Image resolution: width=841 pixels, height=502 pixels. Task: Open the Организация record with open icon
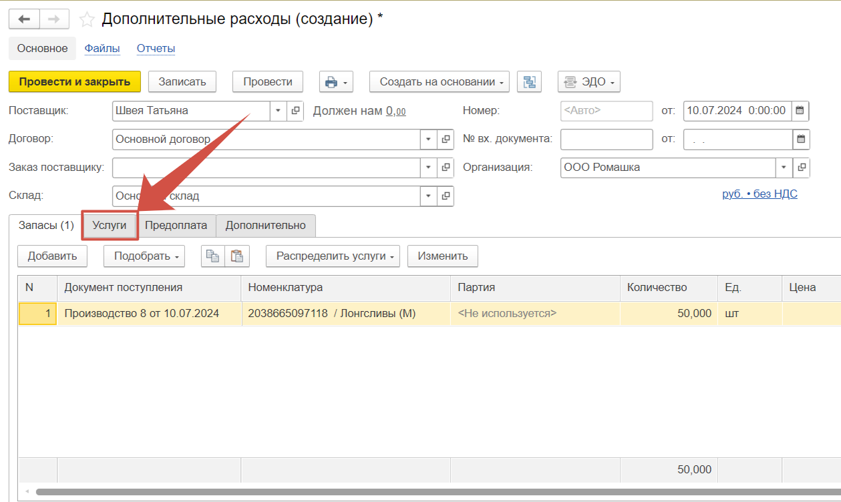pos(802,168)
